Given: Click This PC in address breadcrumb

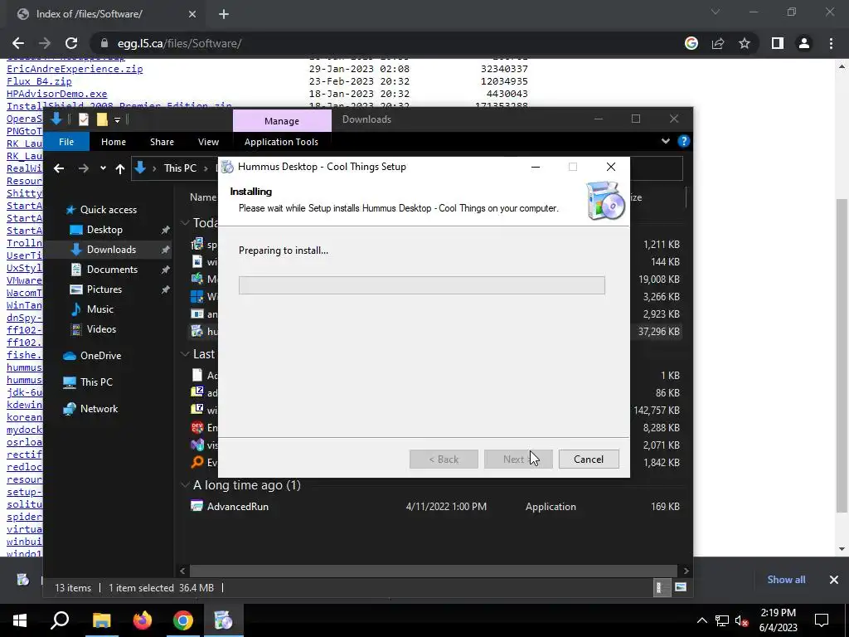Looking at the screenshot, I should tap(180, 168).
